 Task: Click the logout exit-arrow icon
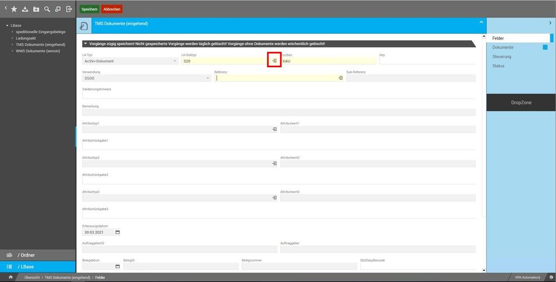point(69,9)
